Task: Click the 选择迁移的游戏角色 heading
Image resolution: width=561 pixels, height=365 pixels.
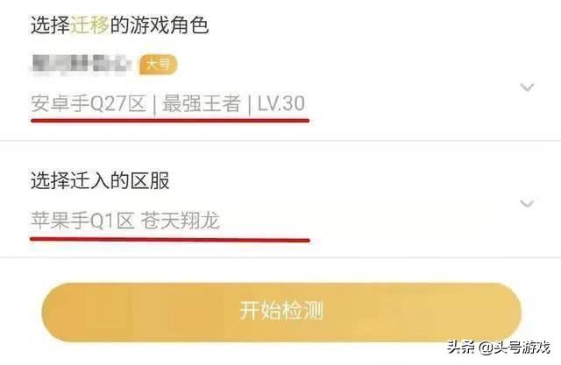Action: coord(119,25)
